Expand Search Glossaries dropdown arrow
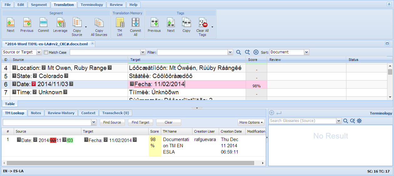Screen dimensions: 394x176 [x=339, y=121]
